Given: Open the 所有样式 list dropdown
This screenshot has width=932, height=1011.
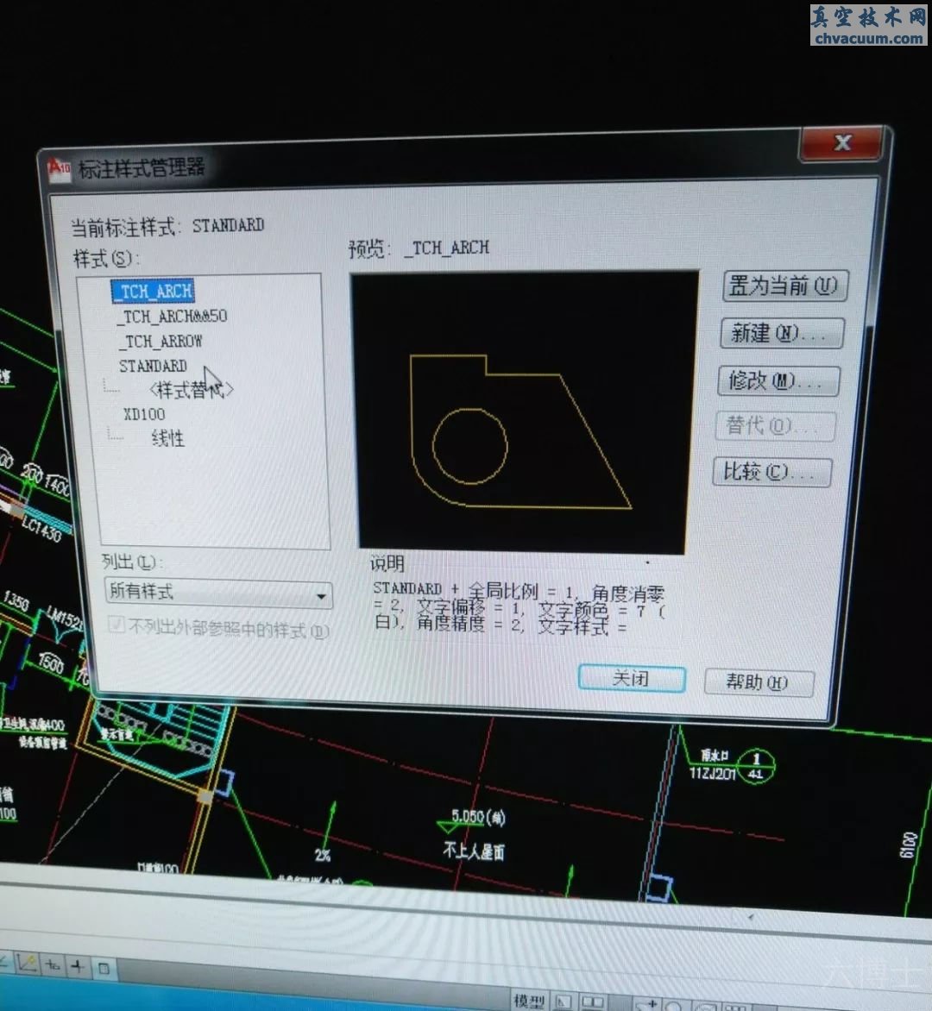Looking at the screenshot, I should (321, 595).
